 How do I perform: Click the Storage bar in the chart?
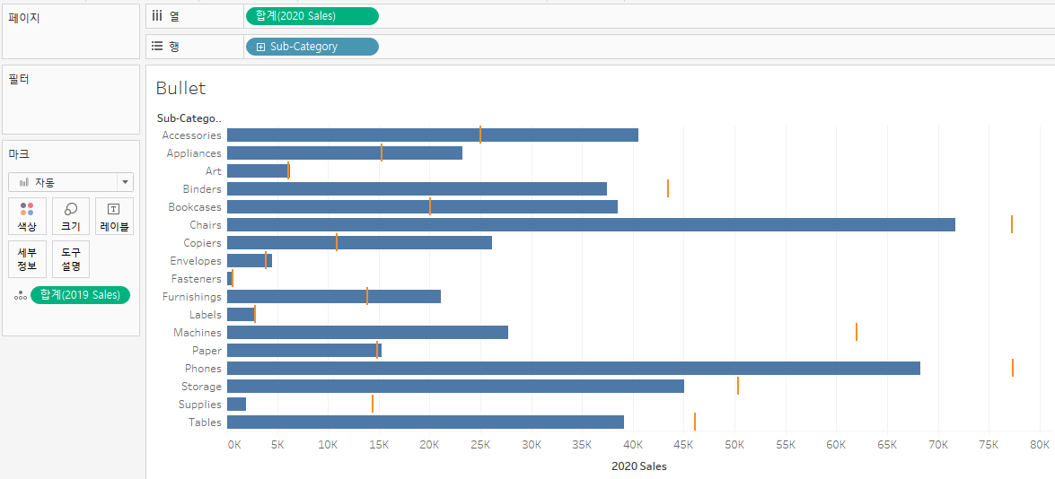pyautogui.click(x=455, y=387)
